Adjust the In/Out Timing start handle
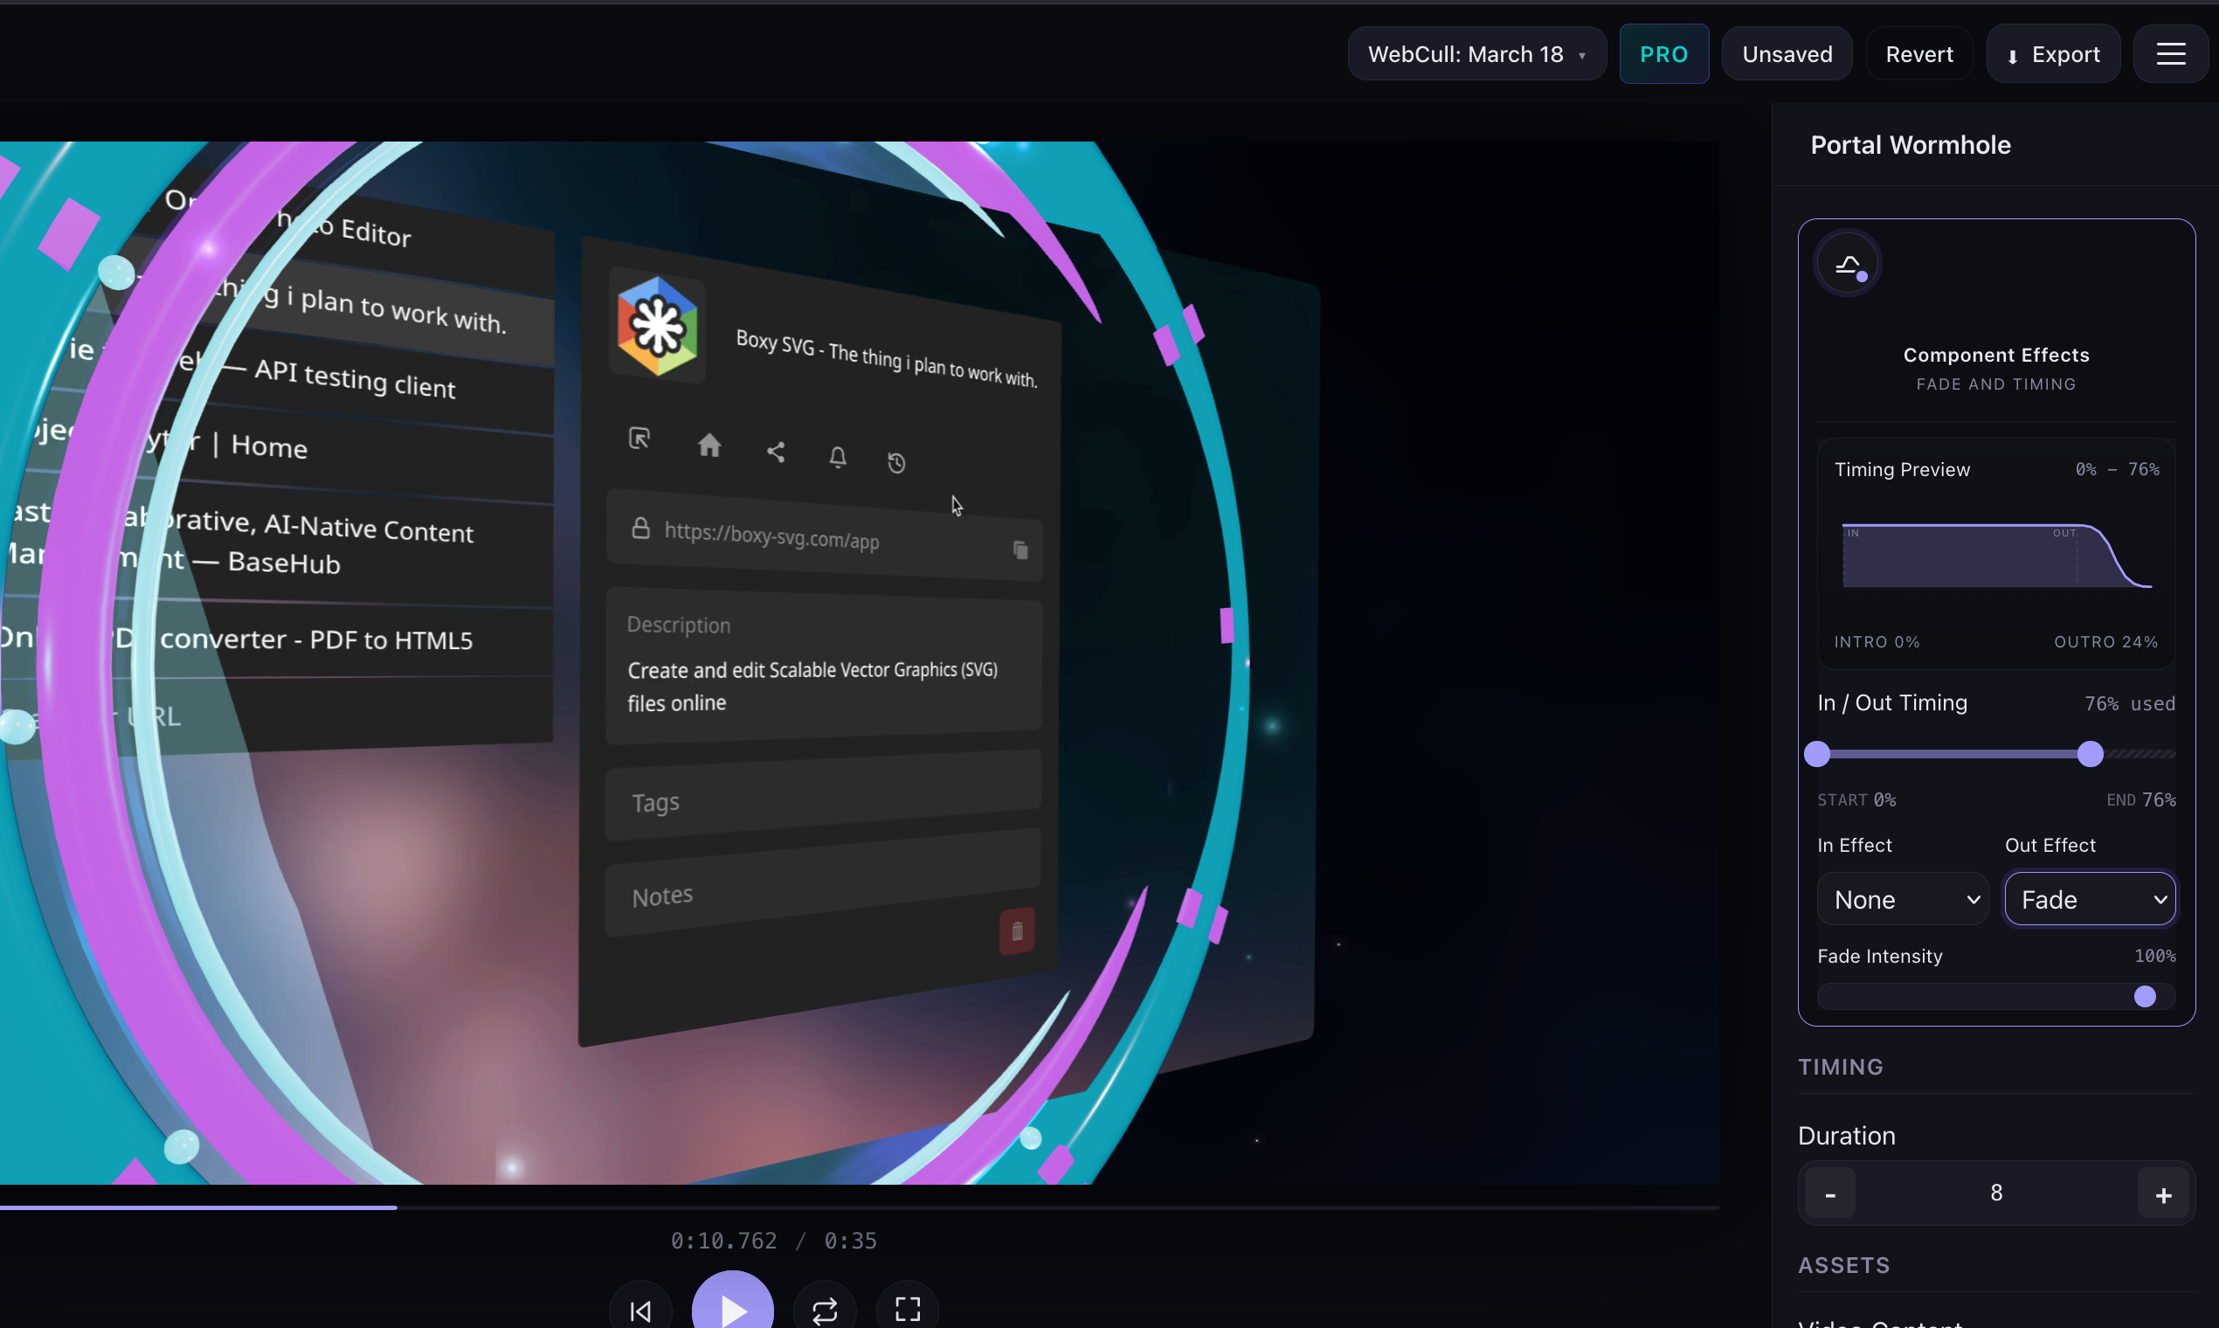This screenshot has height=1328, width=2219. point(1816,753)
